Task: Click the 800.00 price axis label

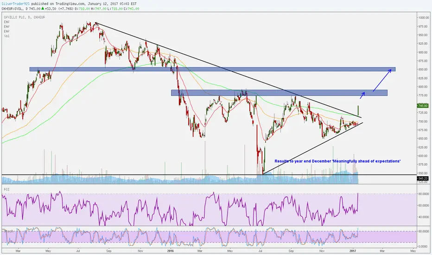Action: 423,87
